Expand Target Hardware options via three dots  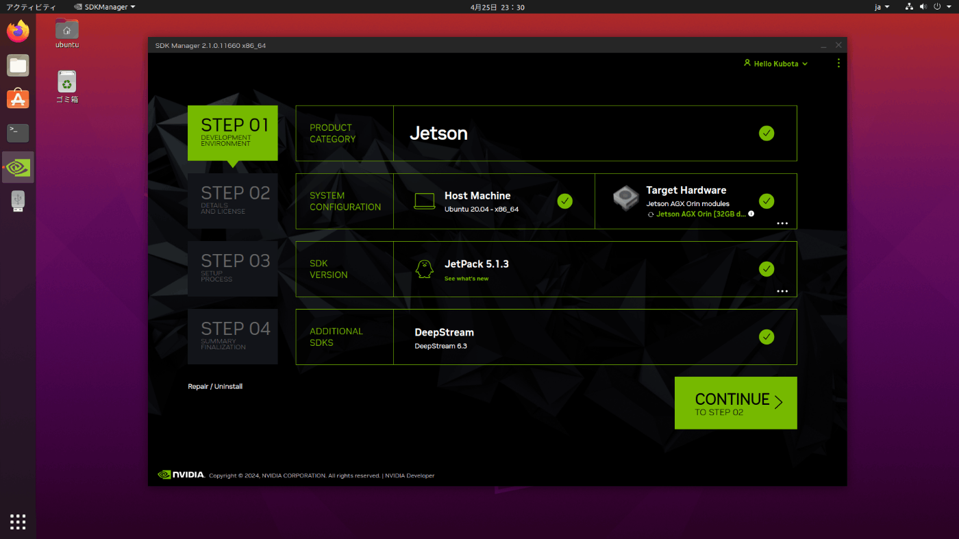pyautogui.click(x=782, y=223)
